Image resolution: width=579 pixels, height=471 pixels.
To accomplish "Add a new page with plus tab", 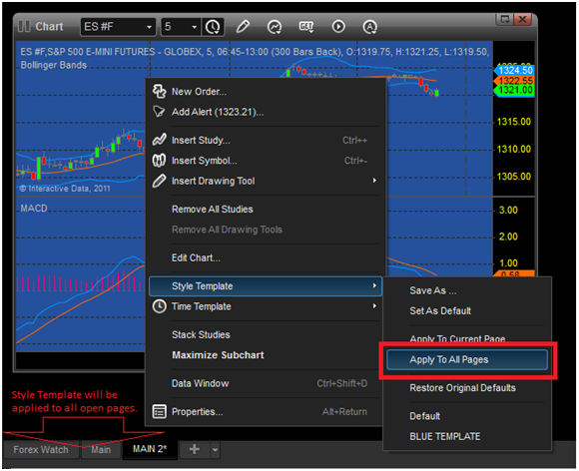I will pos(195,450).
